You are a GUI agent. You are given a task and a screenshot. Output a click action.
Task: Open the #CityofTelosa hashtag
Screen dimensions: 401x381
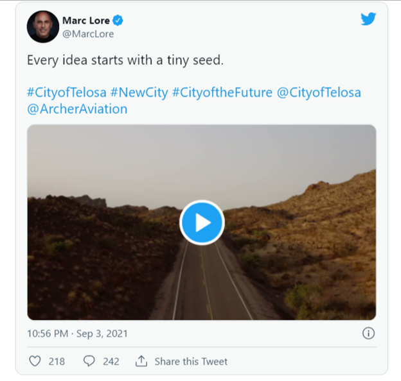pyautogui.click(x=67, y=92)
